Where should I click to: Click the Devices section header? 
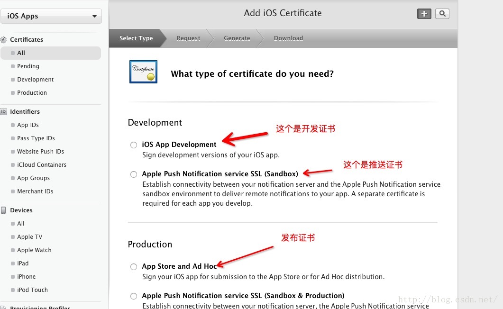pos(21,210)
